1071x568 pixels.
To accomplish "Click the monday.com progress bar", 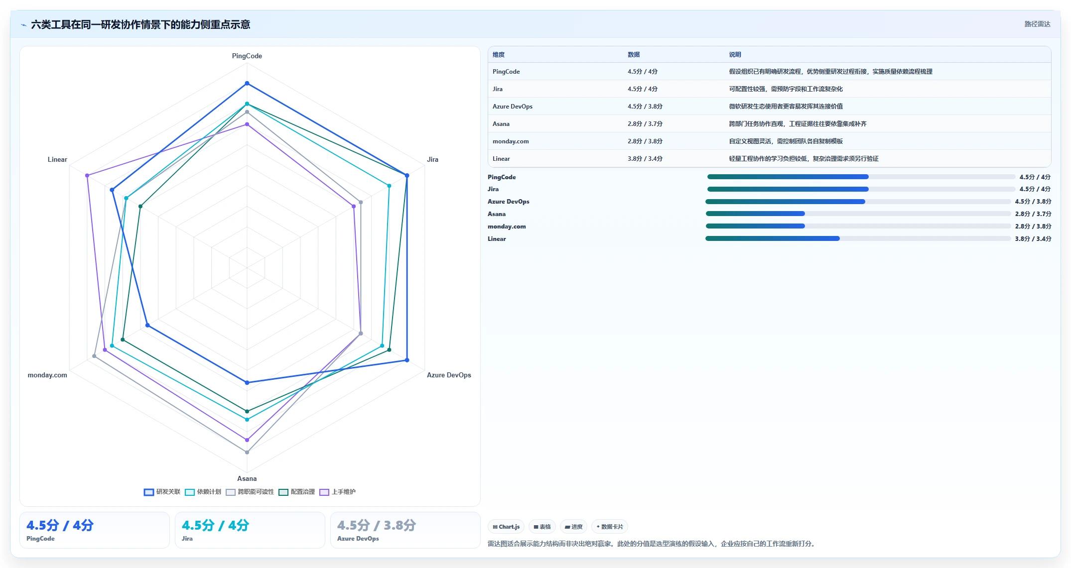I will 858,226.
